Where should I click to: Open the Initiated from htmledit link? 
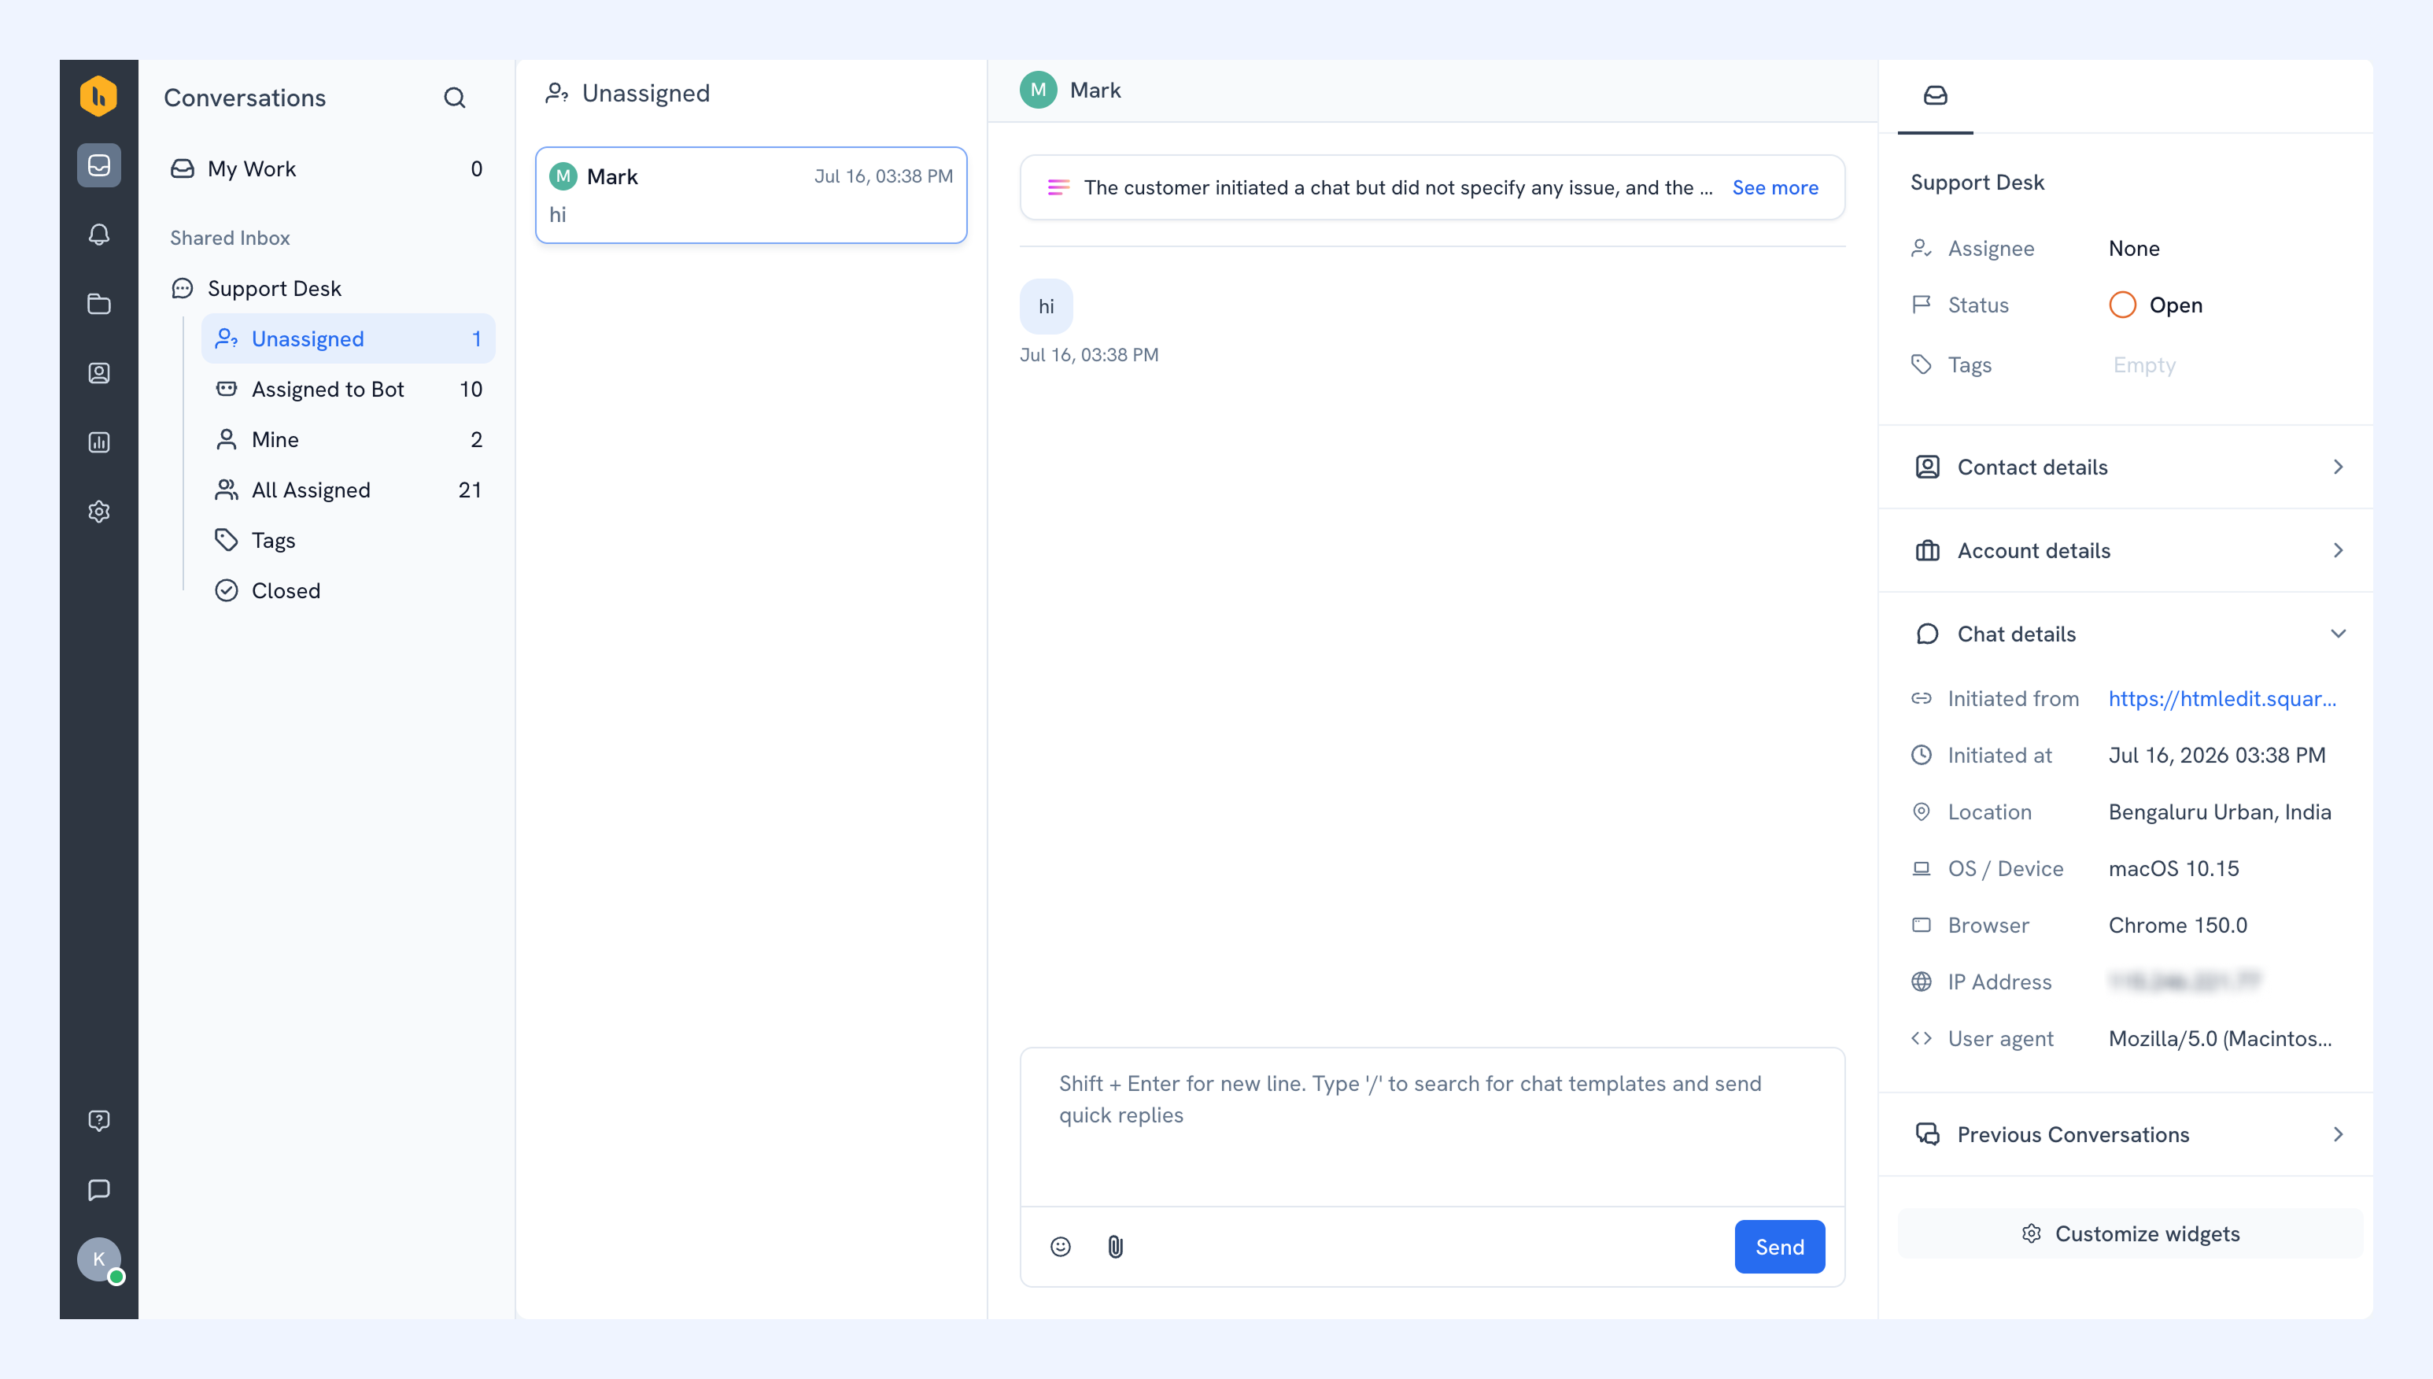(x=2222, y=699)
